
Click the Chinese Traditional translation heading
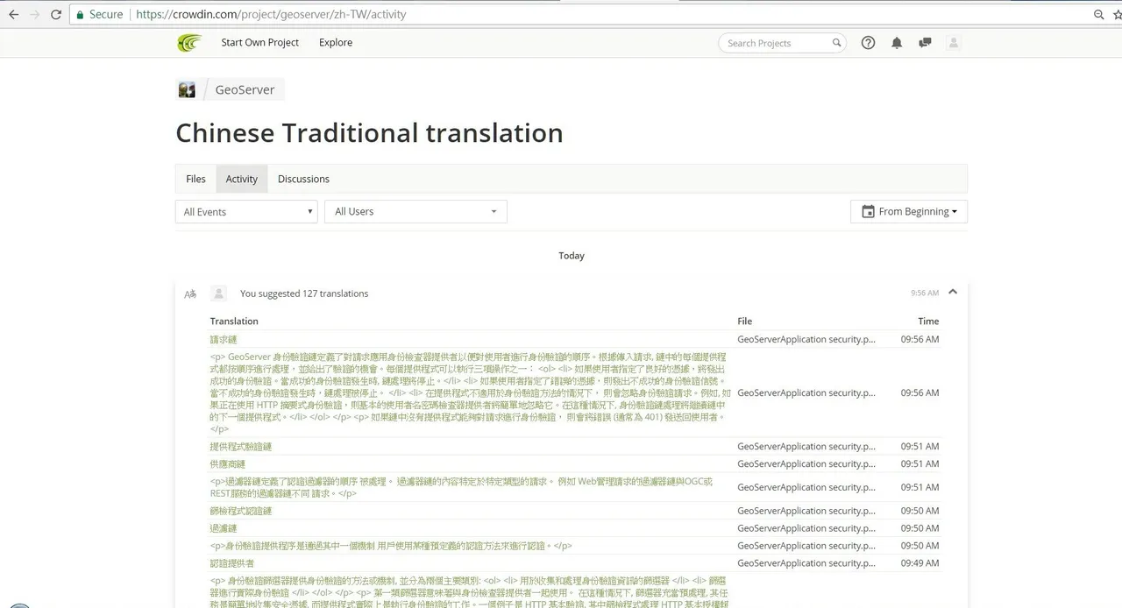pyautogui.click(x=369, y=133)
